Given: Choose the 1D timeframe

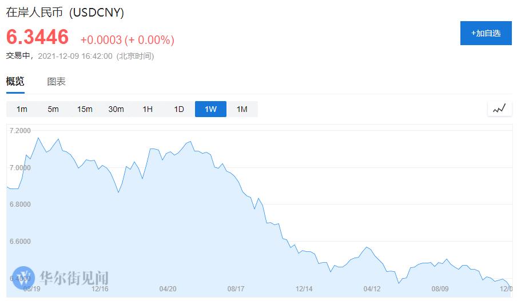Looking at the screenshot, I should tap(179, 109).
